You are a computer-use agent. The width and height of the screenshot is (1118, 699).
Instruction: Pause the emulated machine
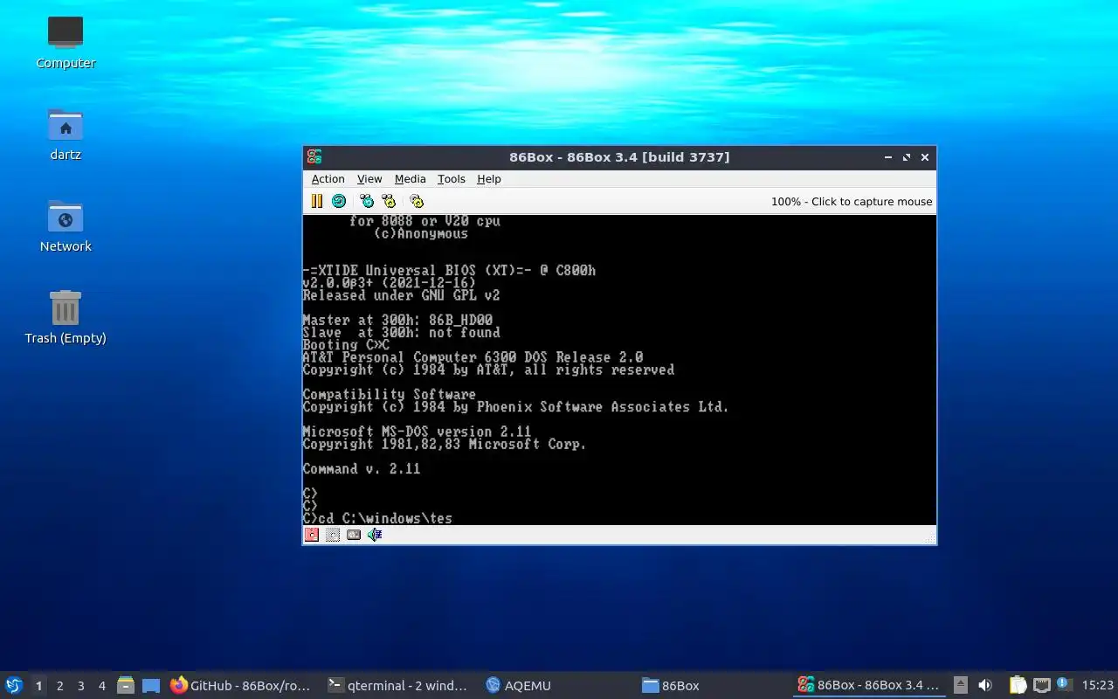(317, 201)
